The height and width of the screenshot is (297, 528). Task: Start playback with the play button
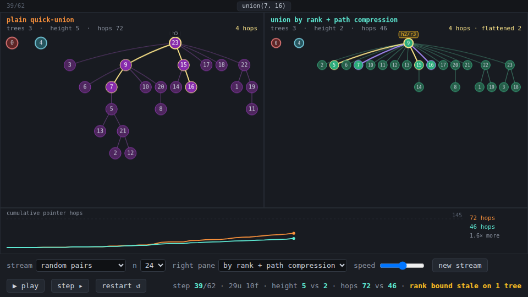click(x=26, y=285)
